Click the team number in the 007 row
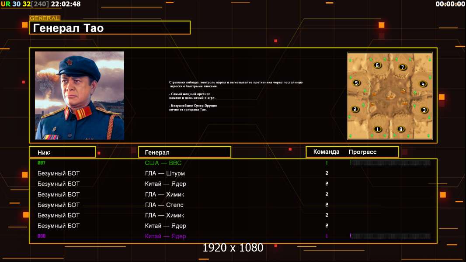This screenshot has width=466, height=262. pyautogui.click(x=327, y=162)
